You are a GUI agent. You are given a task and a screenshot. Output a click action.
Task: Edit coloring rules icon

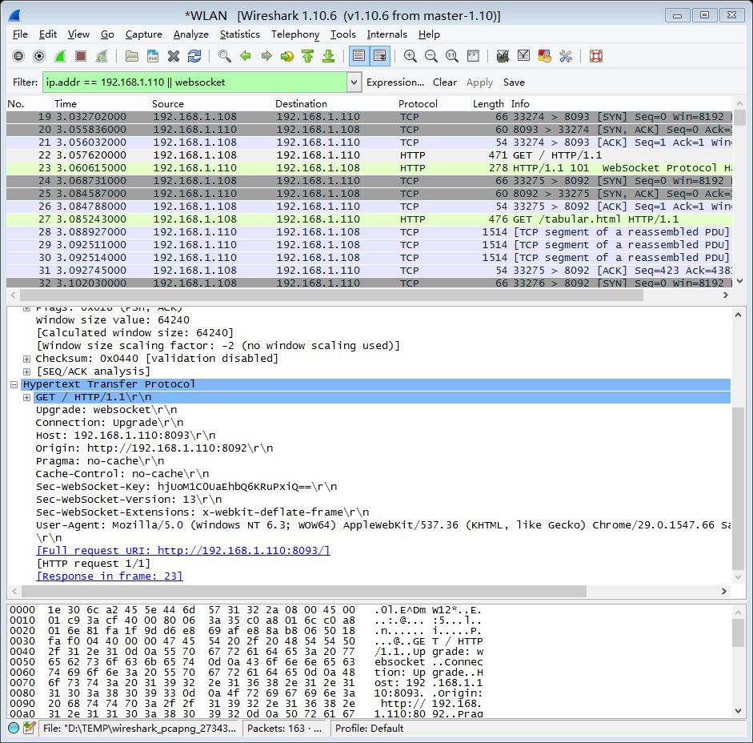tap(545, 56)
